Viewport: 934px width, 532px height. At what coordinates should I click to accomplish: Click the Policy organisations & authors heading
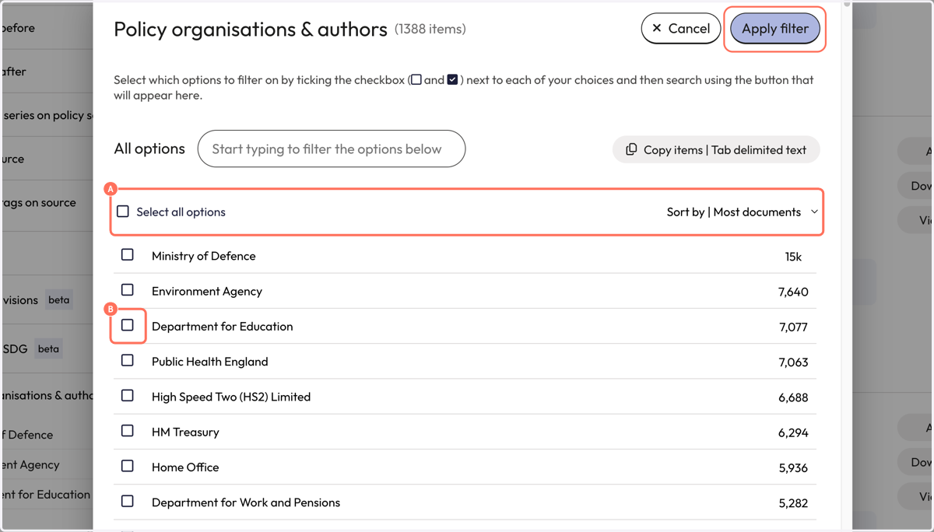click(251, 30)
